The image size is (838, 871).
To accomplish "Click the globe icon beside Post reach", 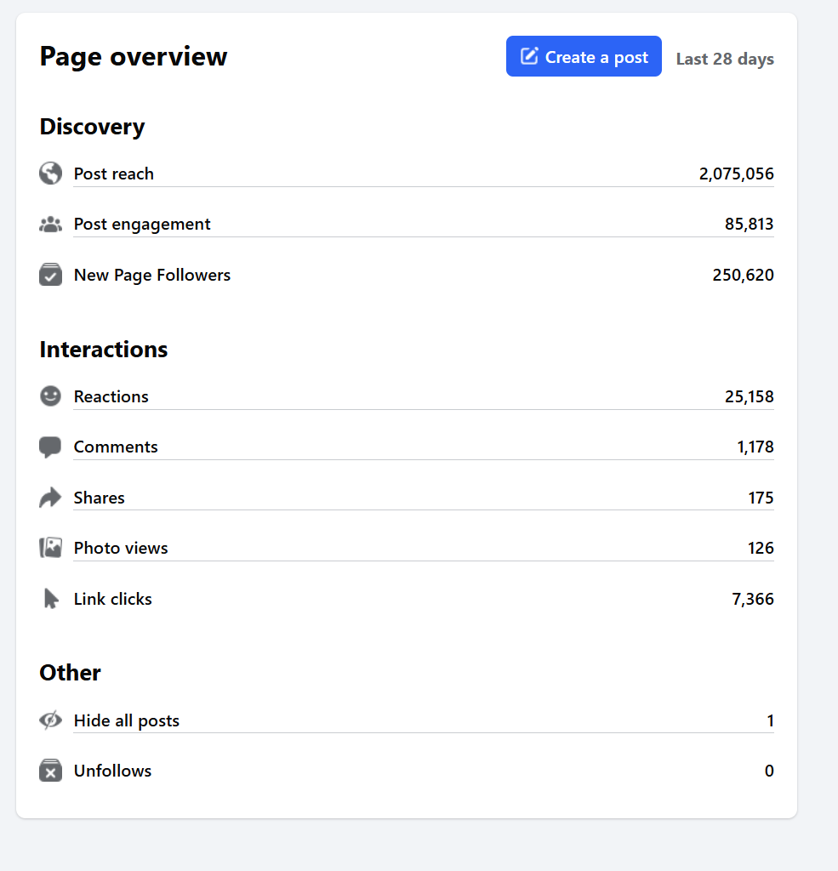I will click(51, 174).
